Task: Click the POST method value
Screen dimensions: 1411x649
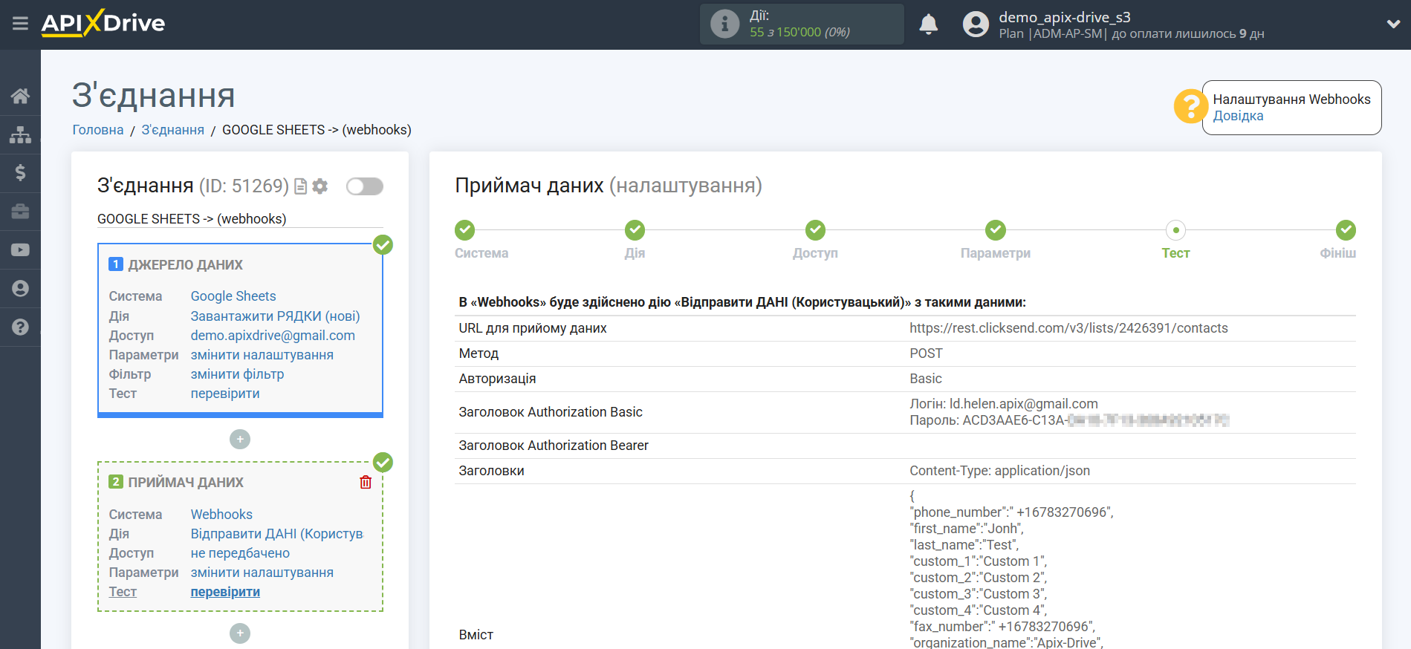Action: pyautogui.click(x=926, y=353)
